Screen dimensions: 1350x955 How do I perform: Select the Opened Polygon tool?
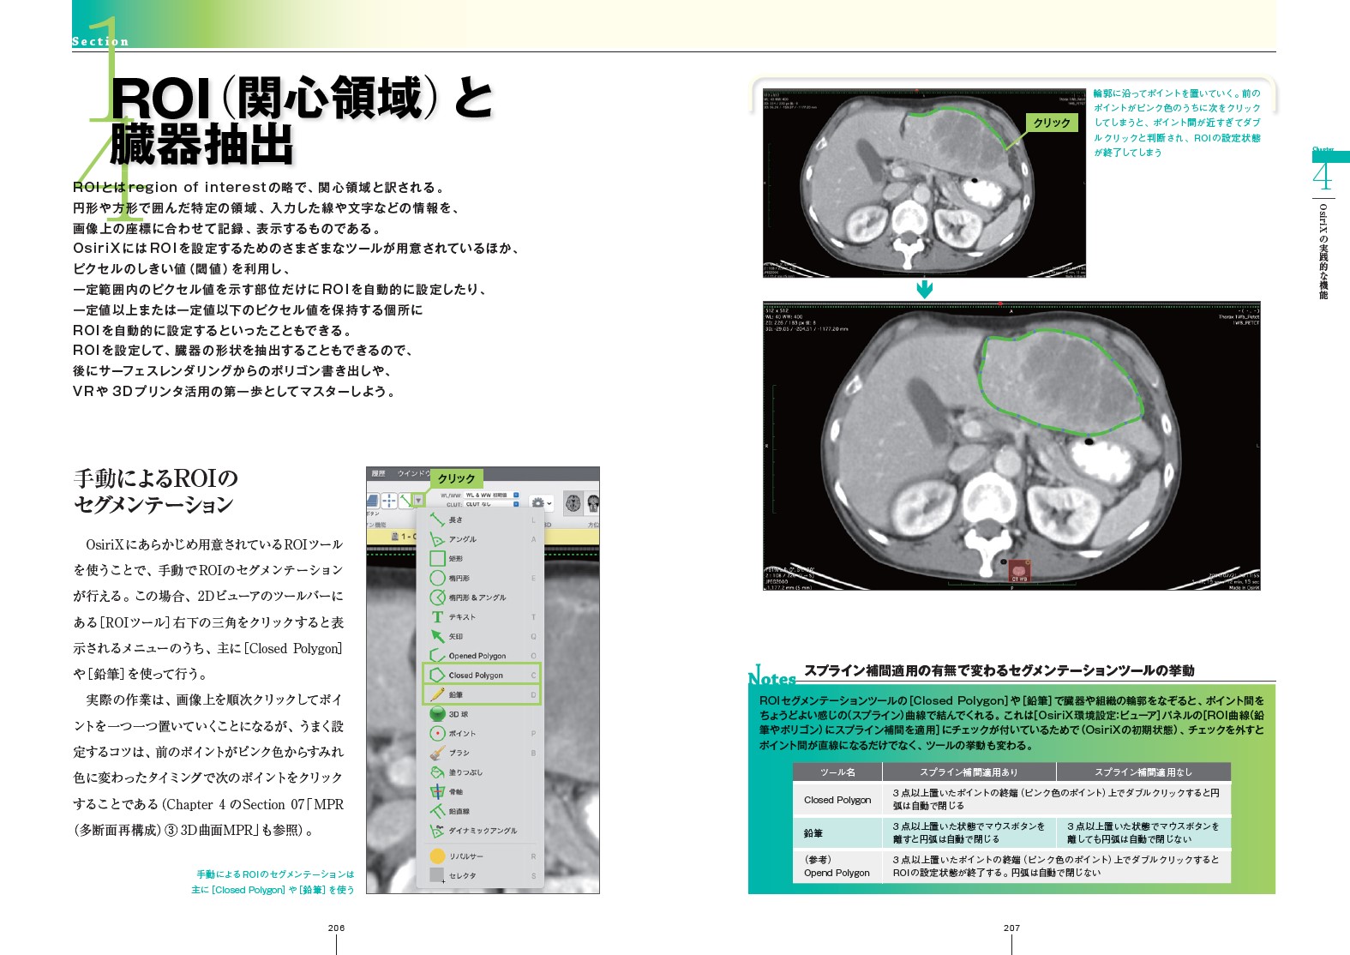479,656
